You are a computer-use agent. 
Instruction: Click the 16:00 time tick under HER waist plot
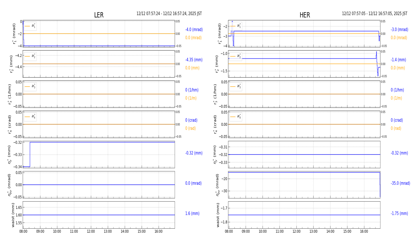coord(364,232)
